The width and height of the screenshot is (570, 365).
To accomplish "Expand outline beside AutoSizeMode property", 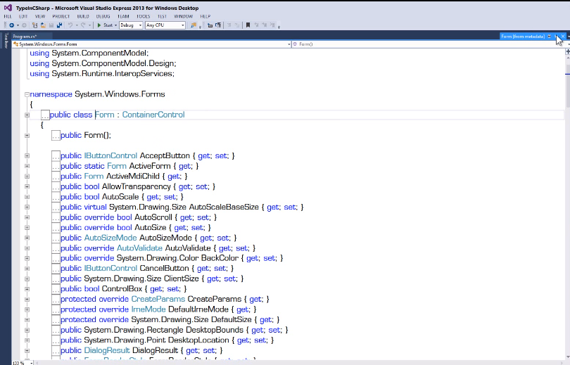I will [x=27, y=238].
